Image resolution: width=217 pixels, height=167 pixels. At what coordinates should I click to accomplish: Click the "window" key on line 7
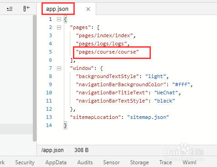tap(82, 68)
